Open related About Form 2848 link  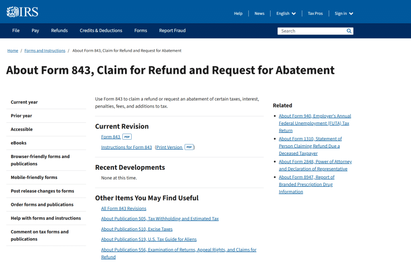315,165
